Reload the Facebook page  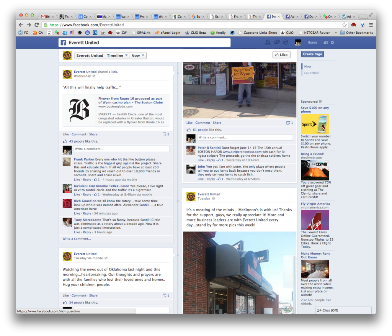37,25
